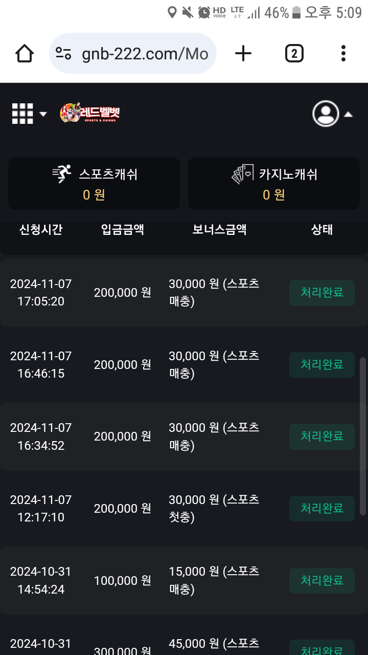Expand the dropdown arrow beside the grid menu
This screenshot has height=655, width=368.
(43, 114)
